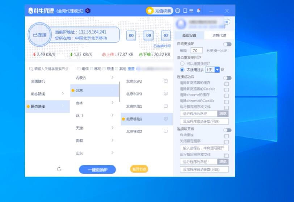The height and width of the screenshot is (202, 294).
Task: Click the comment icon on 北京电信1 row
Action: click(x=165, y=106)
